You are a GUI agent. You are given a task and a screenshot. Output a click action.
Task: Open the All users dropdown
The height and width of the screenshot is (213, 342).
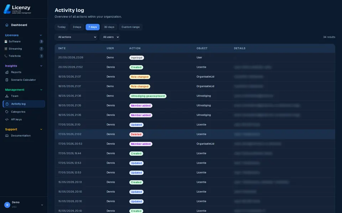[x=110, y=37]
